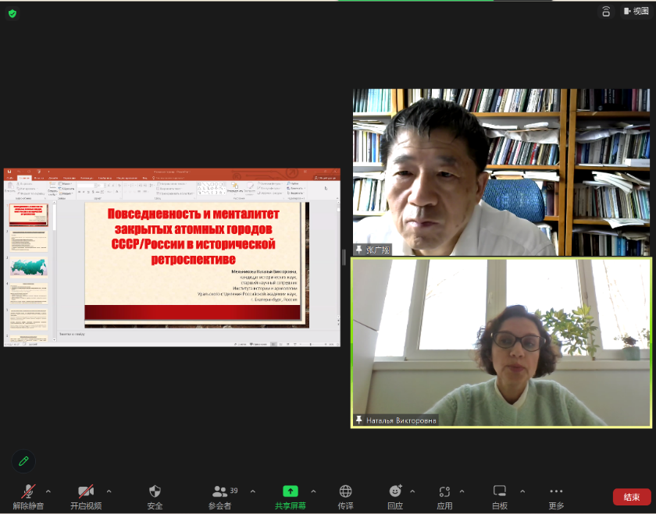Open Reactions (回应) emoji icon
The width and height of the screenshot is (656, 514).
click(x=395, y=496)
